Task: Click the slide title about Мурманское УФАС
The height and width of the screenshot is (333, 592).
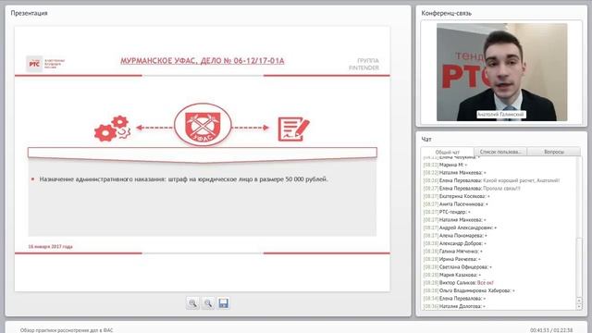Action: pos(203,61)
